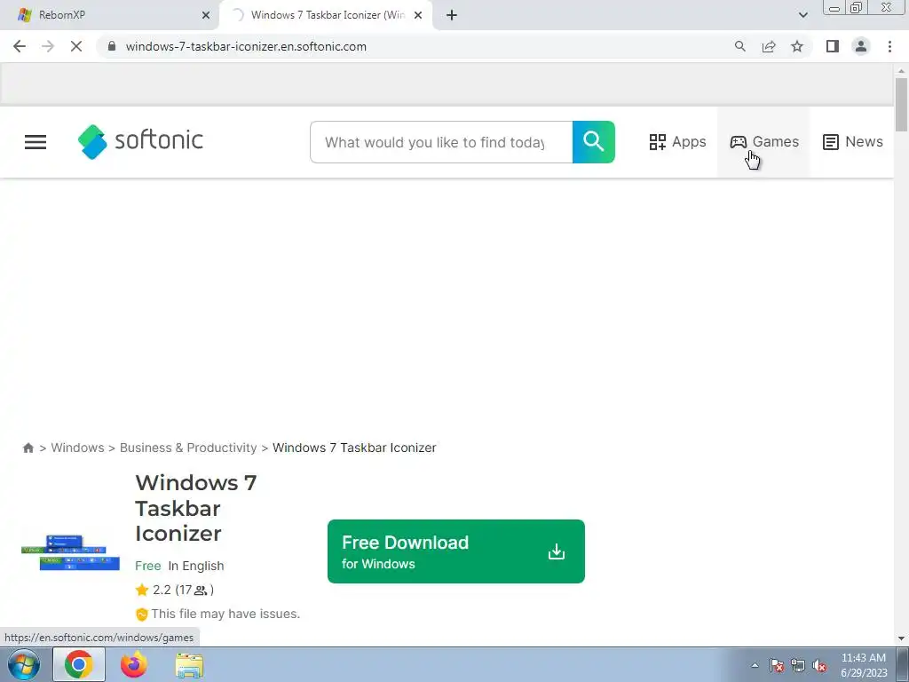Select the Windows 7 Taskbar Iconizer tab
The image size is (909, 682).
(x=325, y=15)
